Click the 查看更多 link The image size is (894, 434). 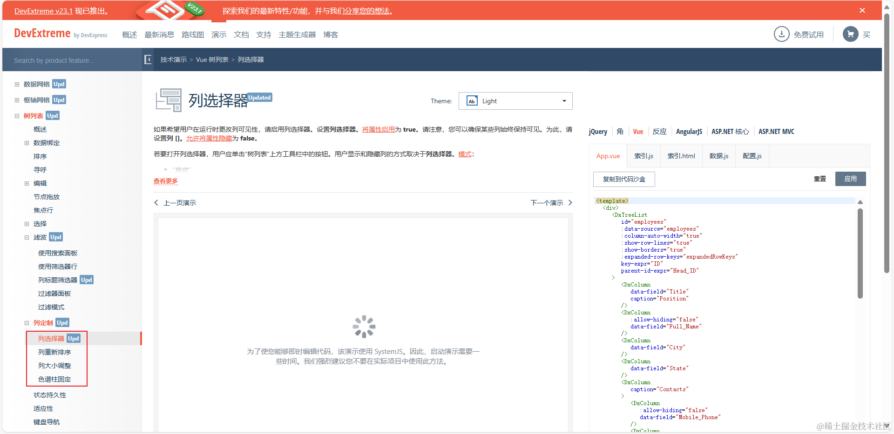pos(166,181)
